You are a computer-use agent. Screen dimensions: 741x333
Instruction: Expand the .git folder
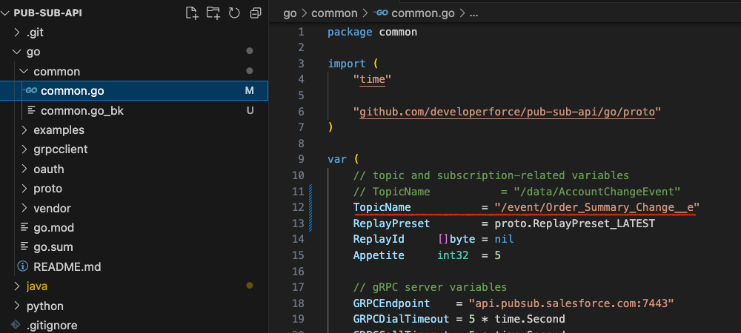[17, 33]
